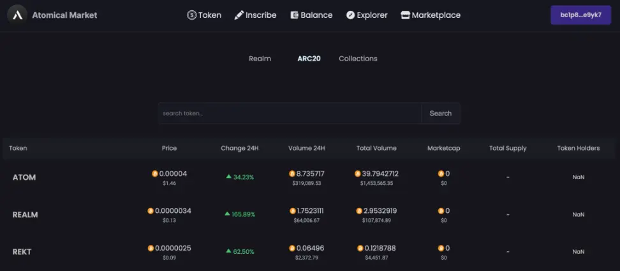Viewport: 620px width, 271px height.
Task: Click the 165.89% change value for REALM
Action: pos(244,214)
